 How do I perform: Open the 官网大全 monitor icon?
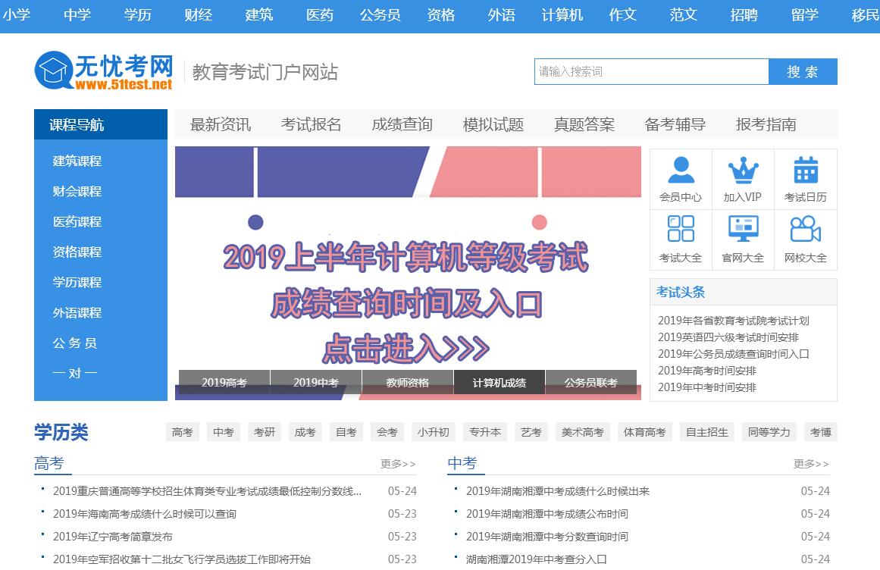[x=742, y=230]
